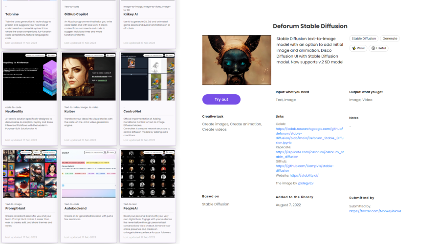Viewport: 439px width, 244px height.
Task: Click the 'August 7, 2022' date text
Action: 288,205
